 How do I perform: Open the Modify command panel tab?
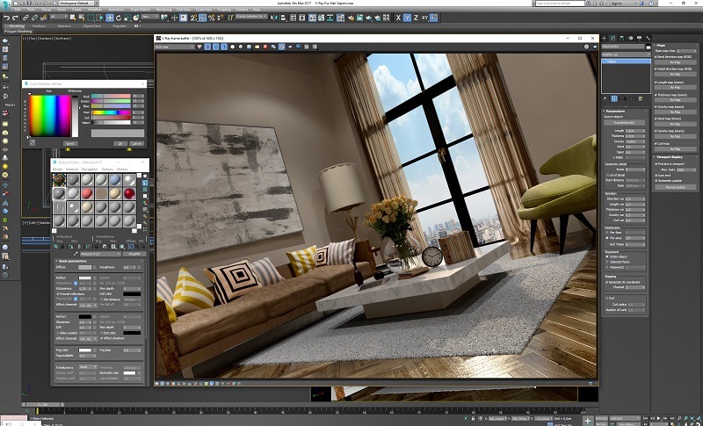click(613, 39)
